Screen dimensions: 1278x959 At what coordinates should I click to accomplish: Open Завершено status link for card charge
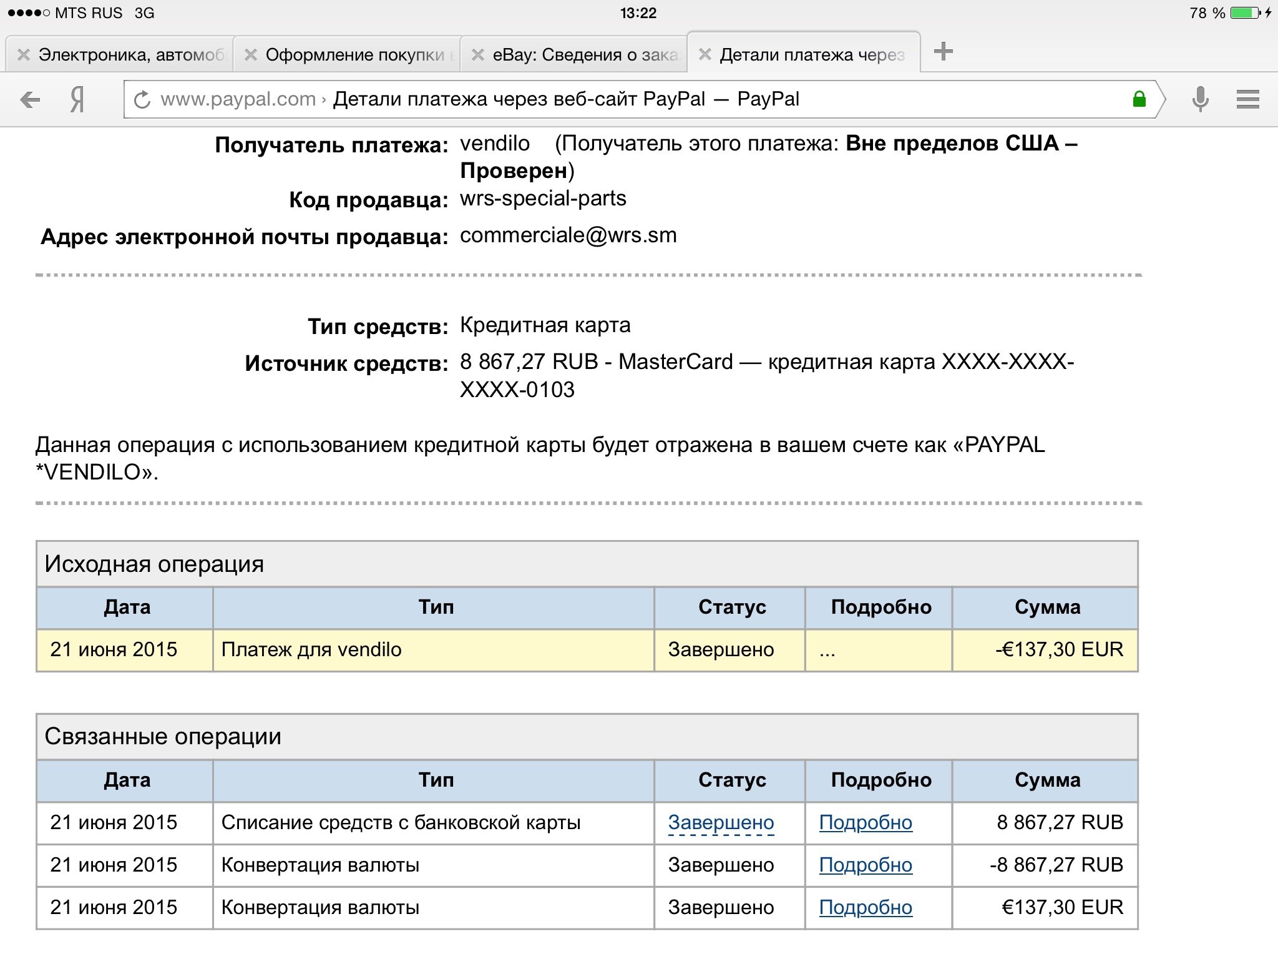coord(721,823)
